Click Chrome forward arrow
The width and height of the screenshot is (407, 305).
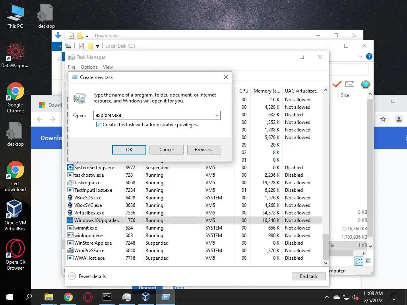tap(52, 119)
